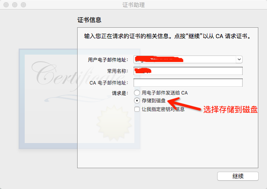Expand the 用户电子邮件地址 dropdown arrow
This screenshot has height=189, width=267.
239,59
